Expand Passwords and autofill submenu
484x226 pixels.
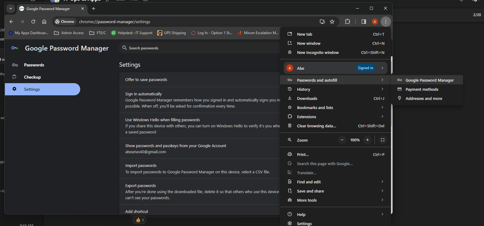click(335, 80)
